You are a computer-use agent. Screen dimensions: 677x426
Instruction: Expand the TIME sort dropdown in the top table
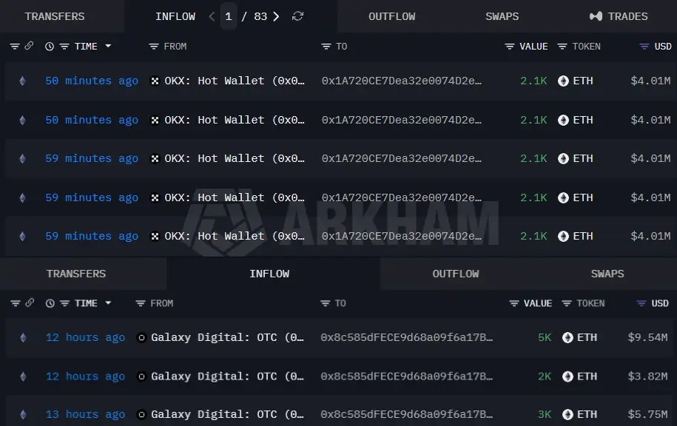coord(108,46)
